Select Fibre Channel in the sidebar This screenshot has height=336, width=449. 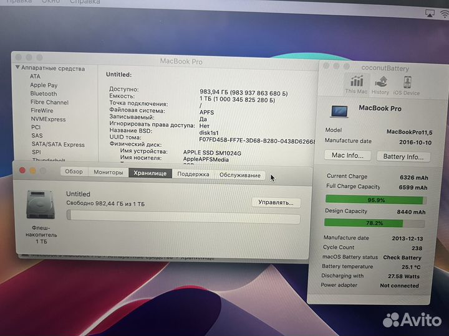(49, 102)
